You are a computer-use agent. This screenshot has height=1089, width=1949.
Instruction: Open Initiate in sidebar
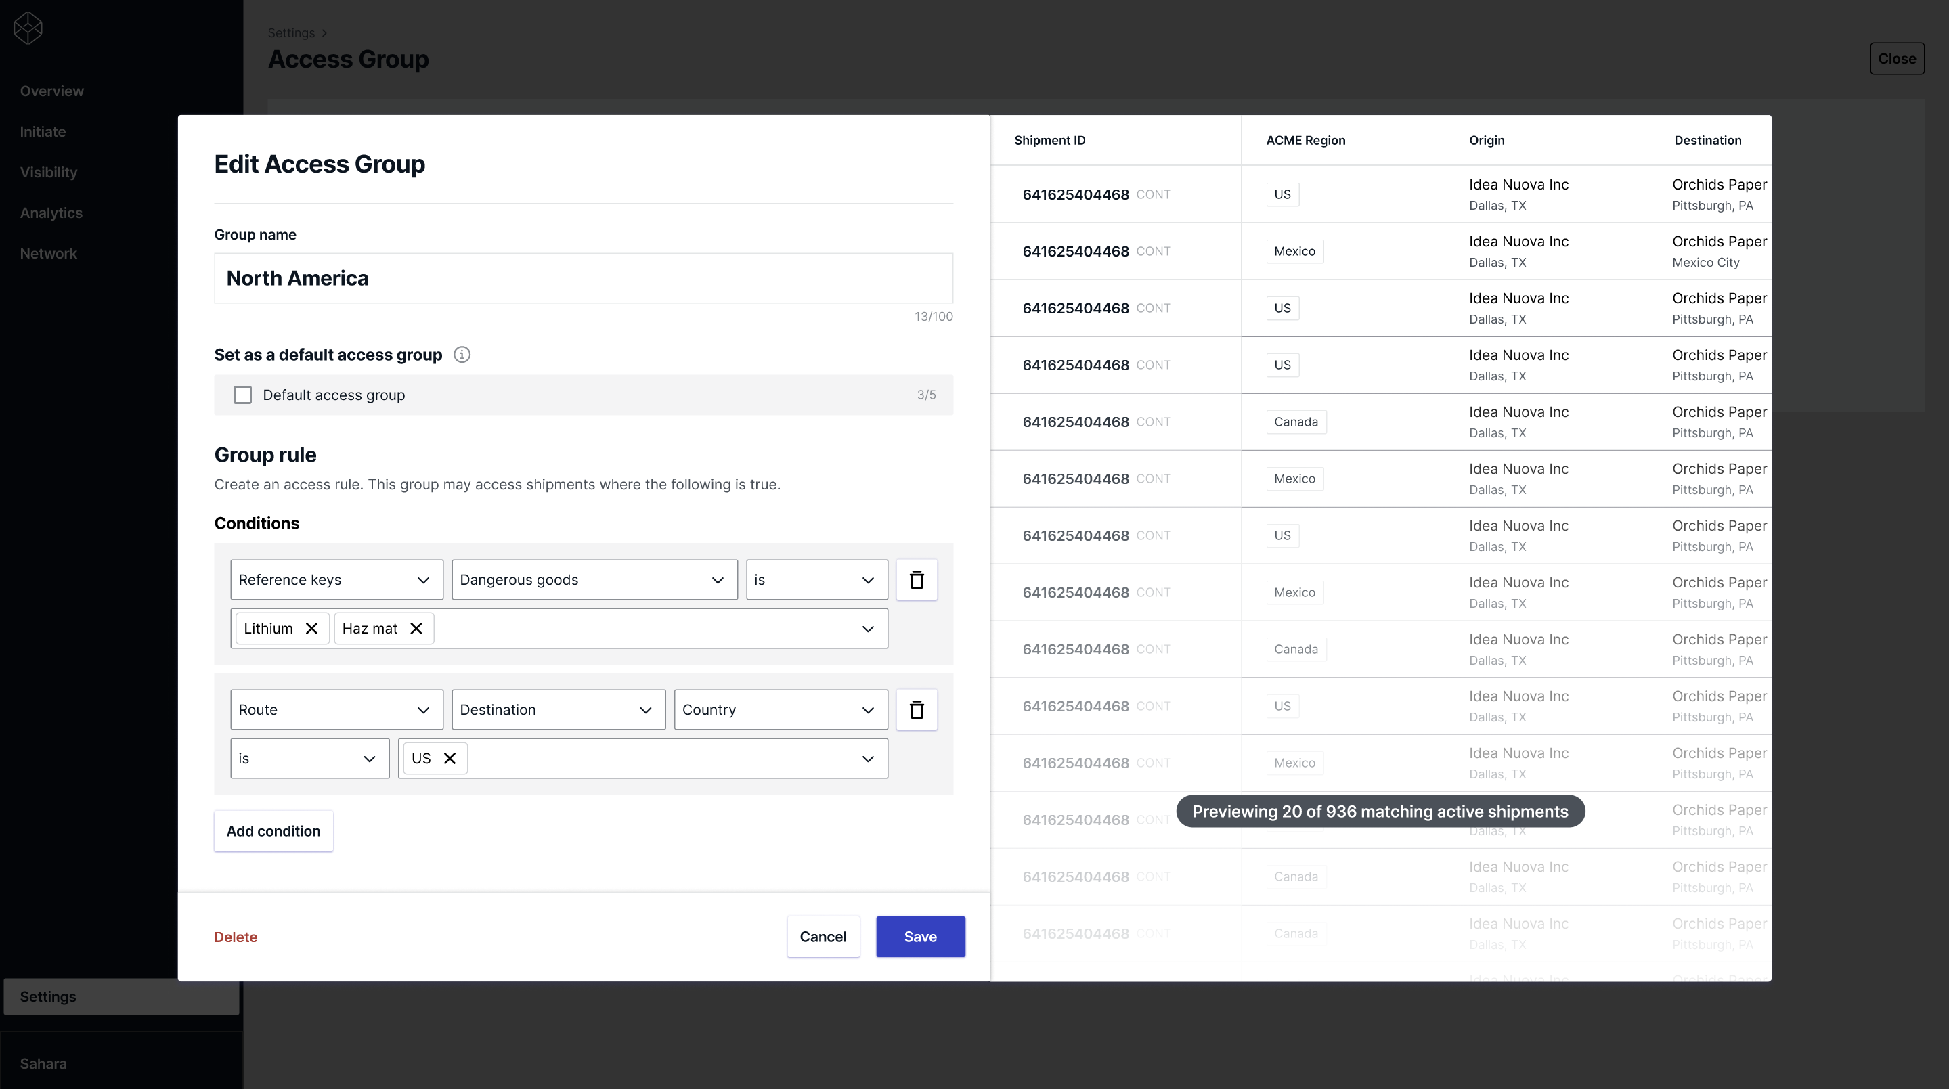click(x=43, y=131)
